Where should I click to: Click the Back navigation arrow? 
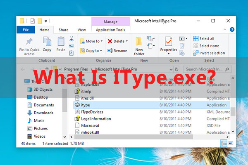(23, 69)
